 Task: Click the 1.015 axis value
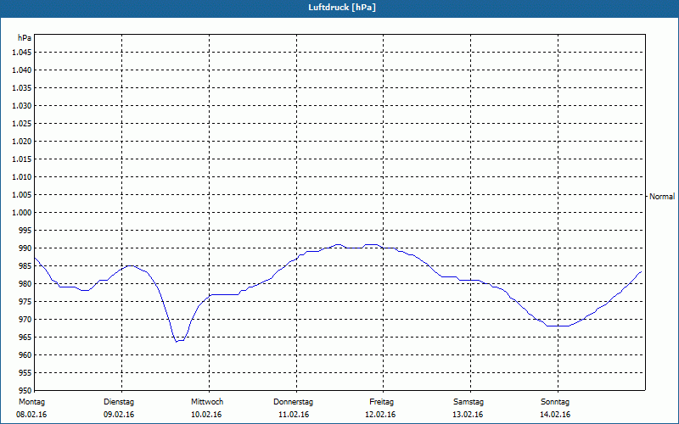click(x=22, y=159)
